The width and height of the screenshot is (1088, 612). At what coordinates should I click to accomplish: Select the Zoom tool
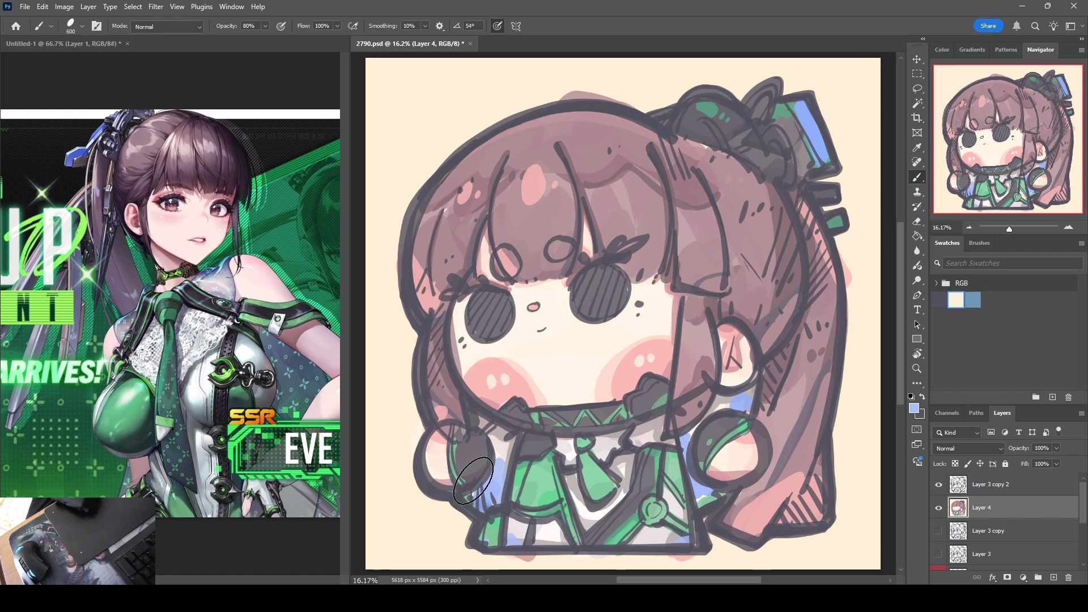point(917,369)
